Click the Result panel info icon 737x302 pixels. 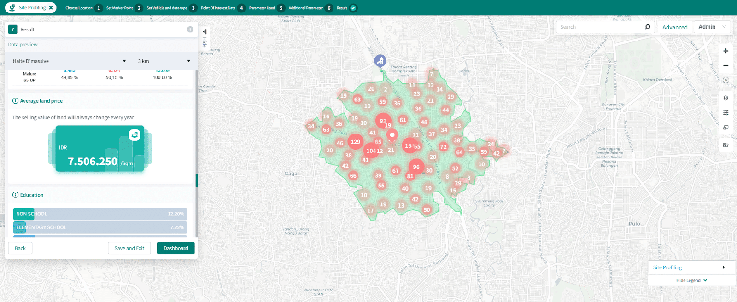[190, 29]
